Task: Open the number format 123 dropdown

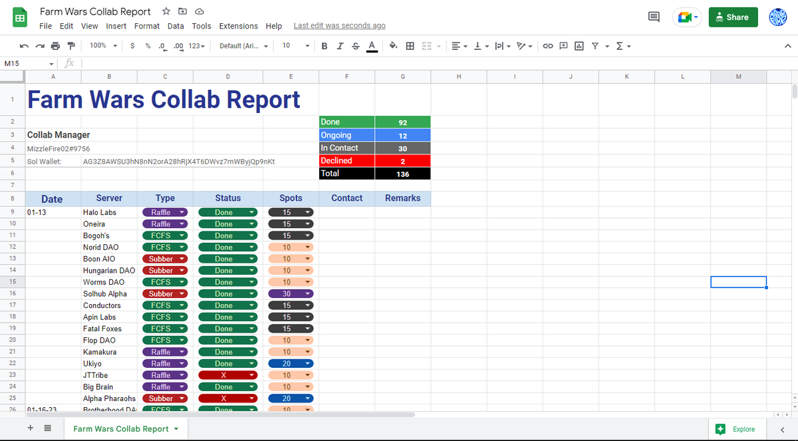Action: 196,46
